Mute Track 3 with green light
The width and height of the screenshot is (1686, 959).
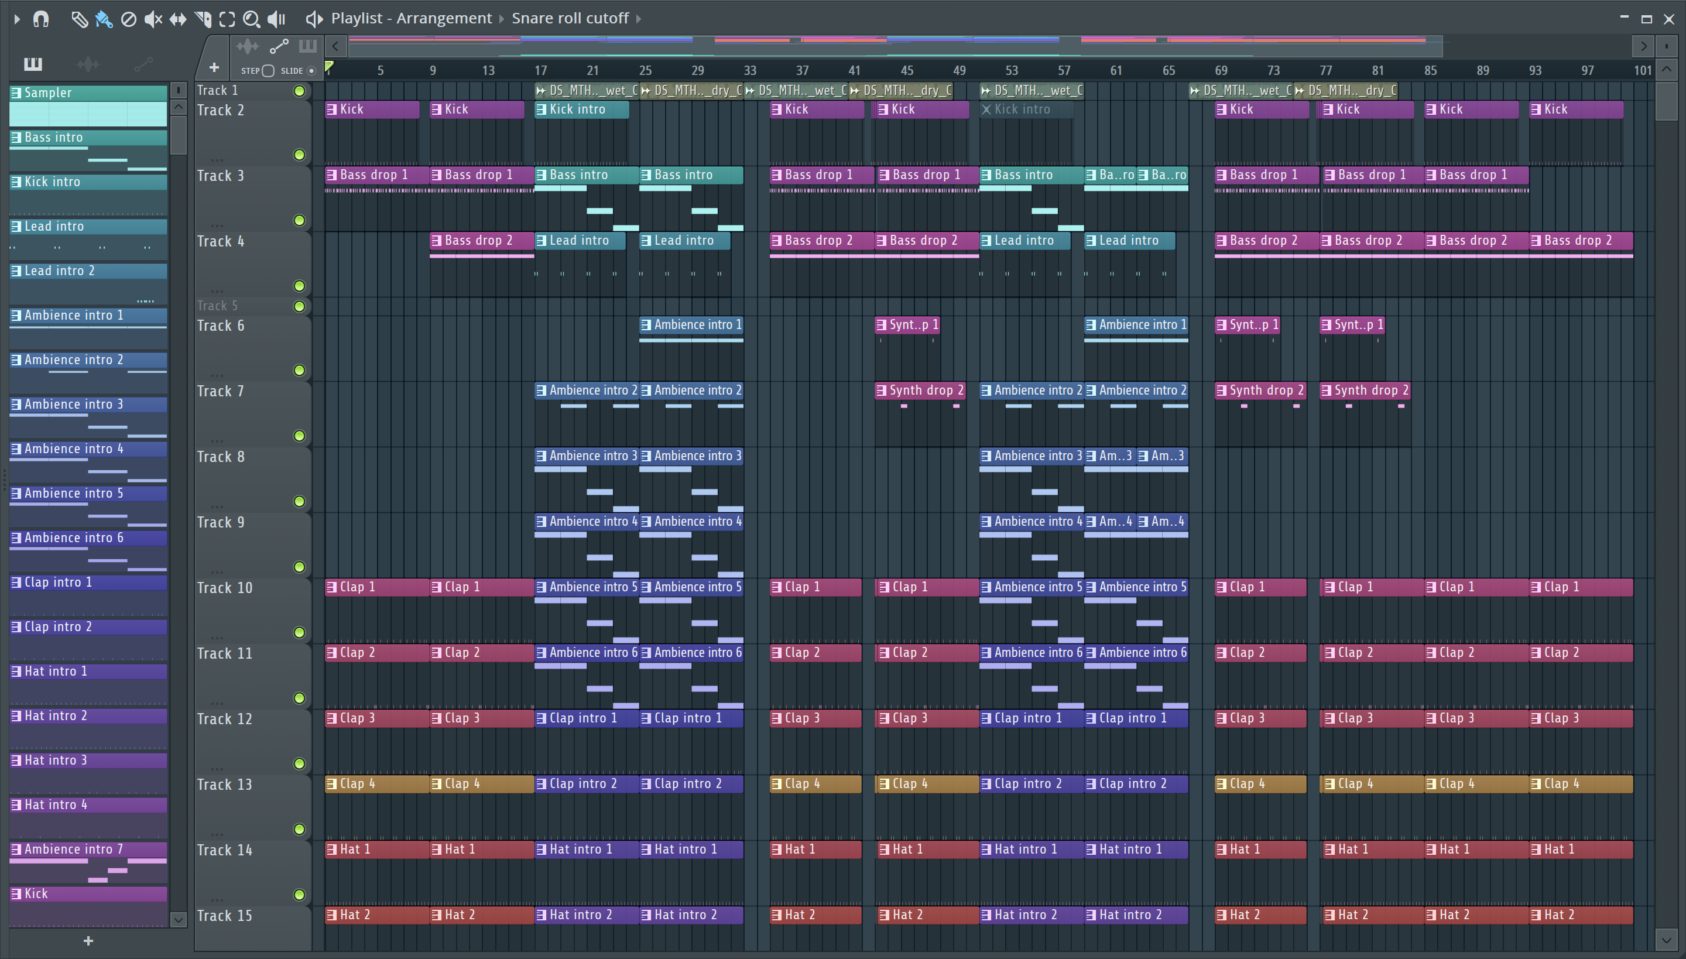tap(300, 220)
